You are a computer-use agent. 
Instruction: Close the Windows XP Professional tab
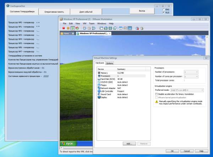point(110,33)
